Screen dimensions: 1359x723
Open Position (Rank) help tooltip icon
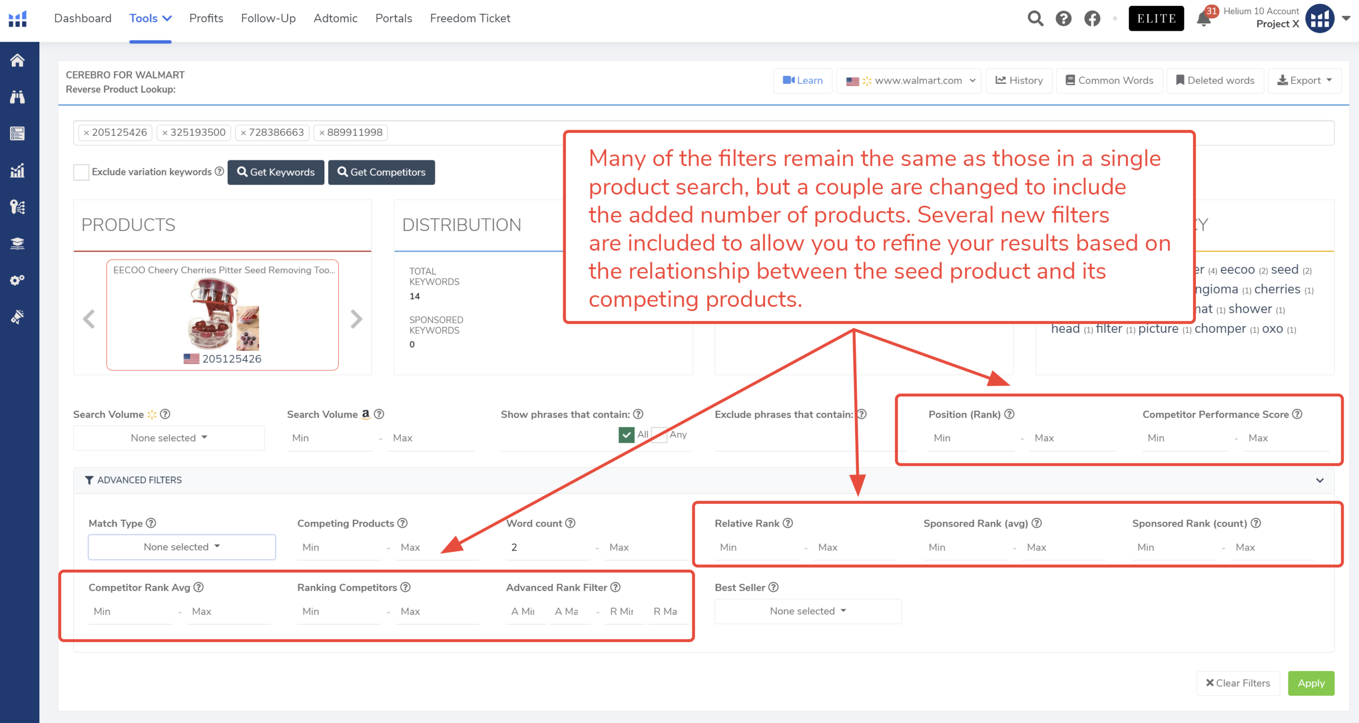click(x=1009, y=414)
